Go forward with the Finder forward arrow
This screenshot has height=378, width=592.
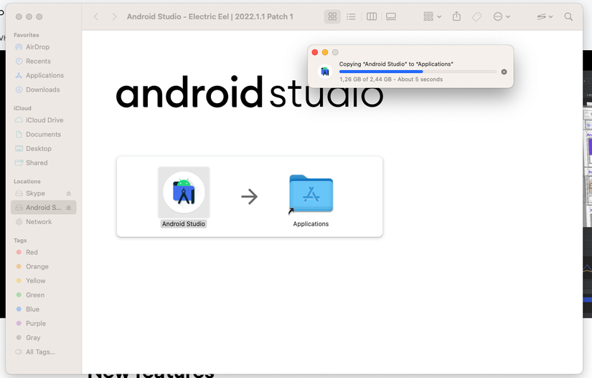point(114,16)
